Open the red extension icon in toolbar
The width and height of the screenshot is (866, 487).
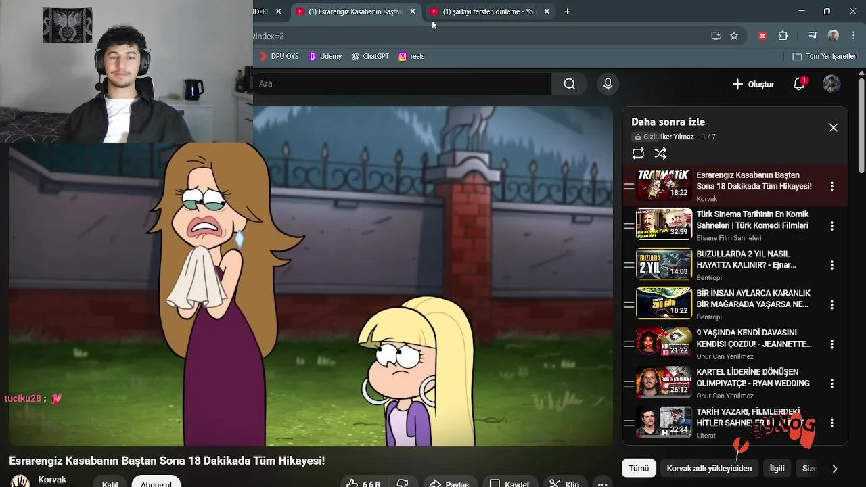click(762, 36)
